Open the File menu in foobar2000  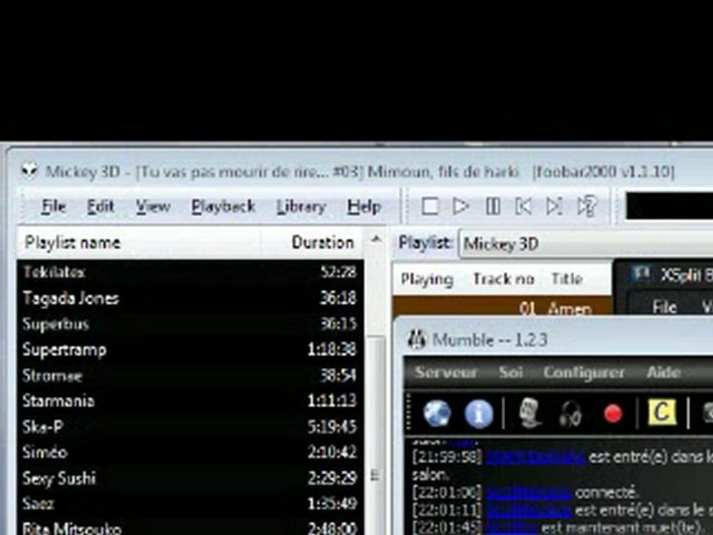(53, 207)
